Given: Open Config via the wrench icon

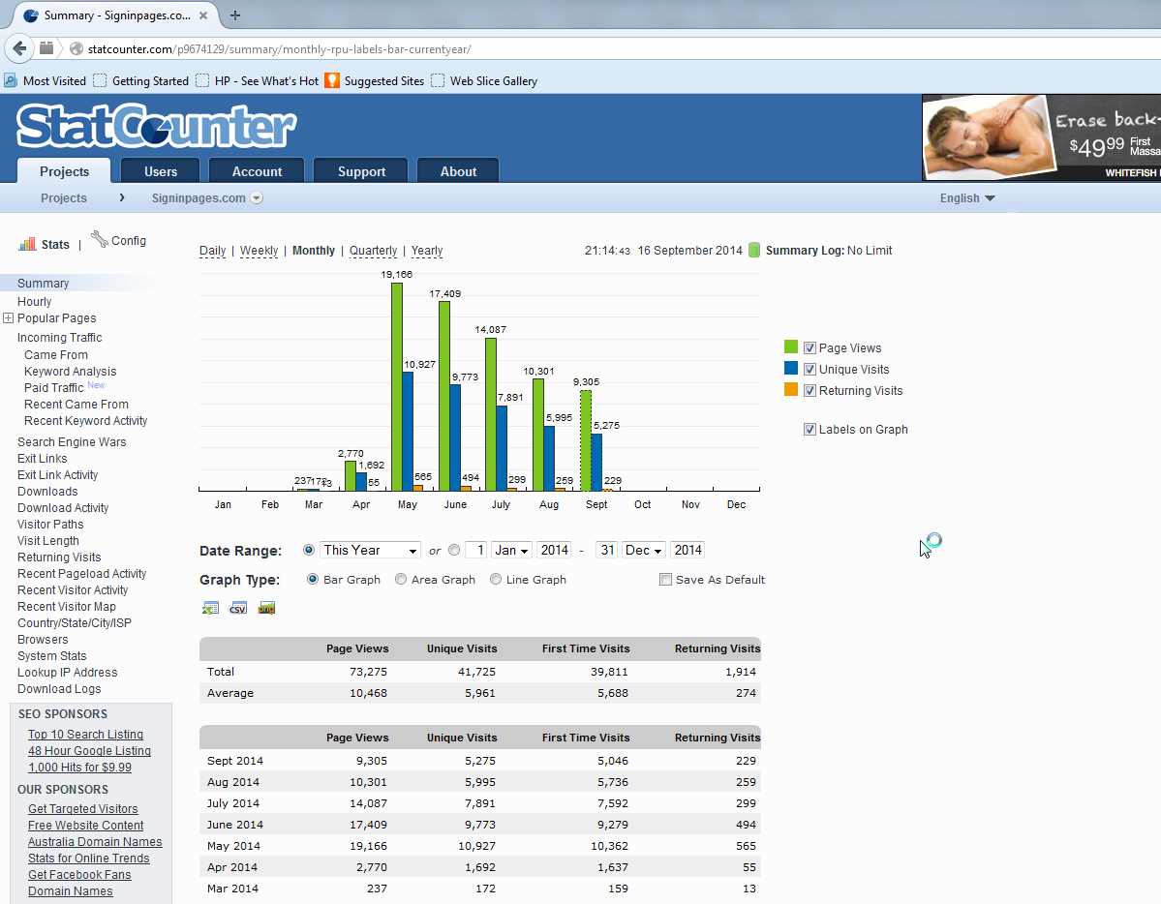Looking at the screenshot, I should (100, 239).
